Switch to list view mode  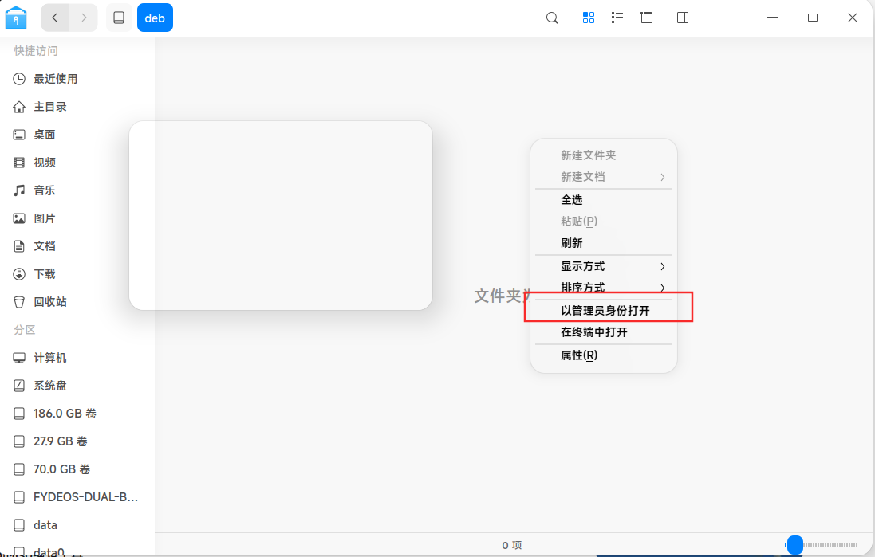(x=617, y=18)
